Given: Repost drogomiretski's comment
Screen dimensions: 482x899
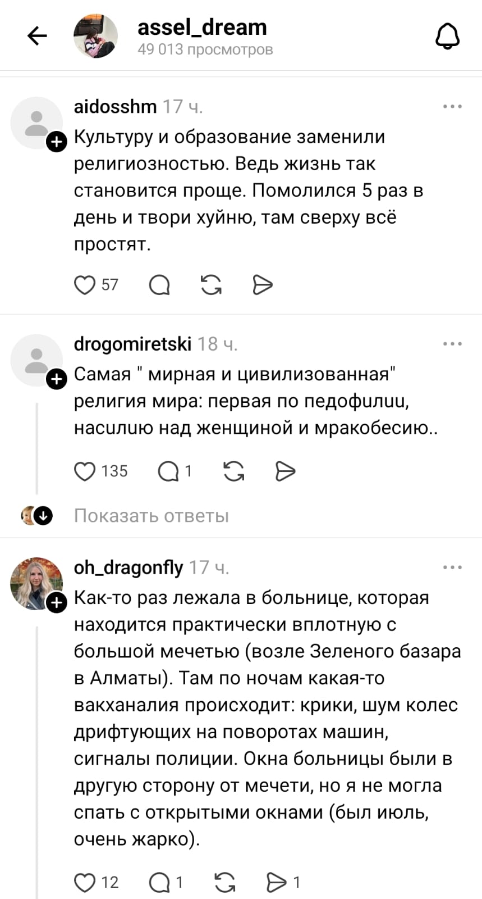Looking at the screenshot, I should click(233, 471).
